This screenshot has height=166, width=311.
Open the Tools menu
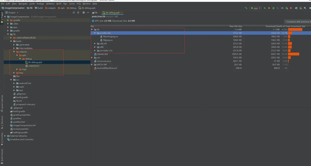click(72, 4)
